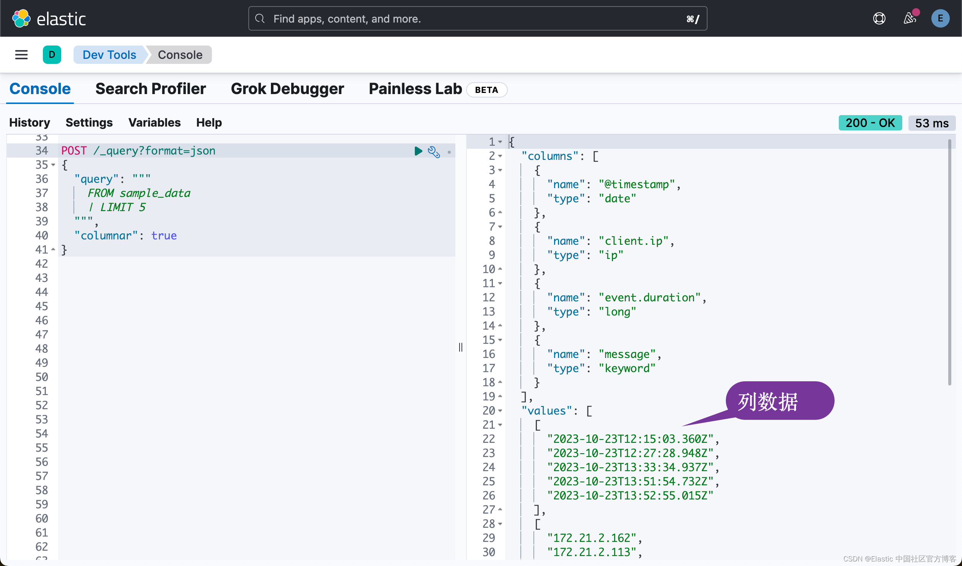Screen dimensions: 962x566
Task: Run the request with play icon
Action: click(x=418, y=151)
